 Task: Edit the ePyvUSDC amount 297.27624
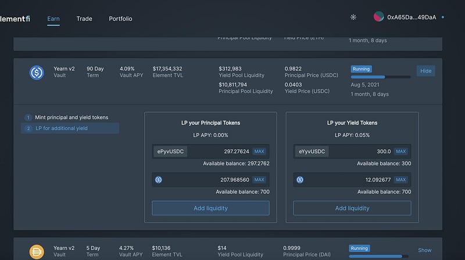point(237,151)
